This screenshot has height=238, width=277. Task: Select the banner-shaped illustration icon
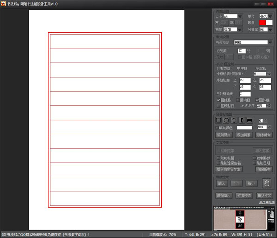(250, 121)
